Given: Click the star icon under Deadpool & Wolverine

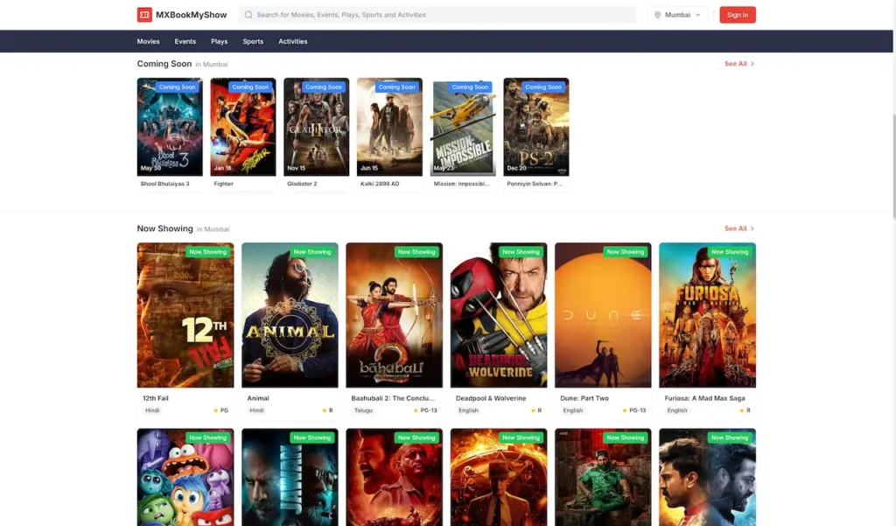Looking at the screenshot, I should [x=533, y=410].
